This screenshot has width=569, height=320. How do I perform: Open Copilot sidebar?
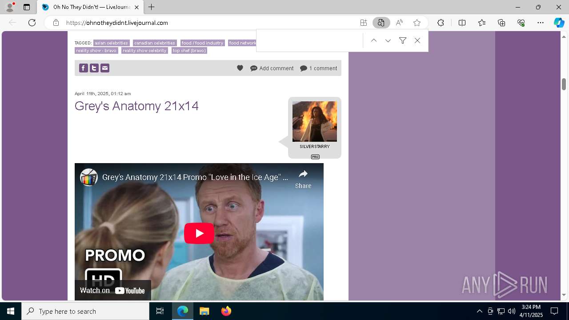click(559, 23)
